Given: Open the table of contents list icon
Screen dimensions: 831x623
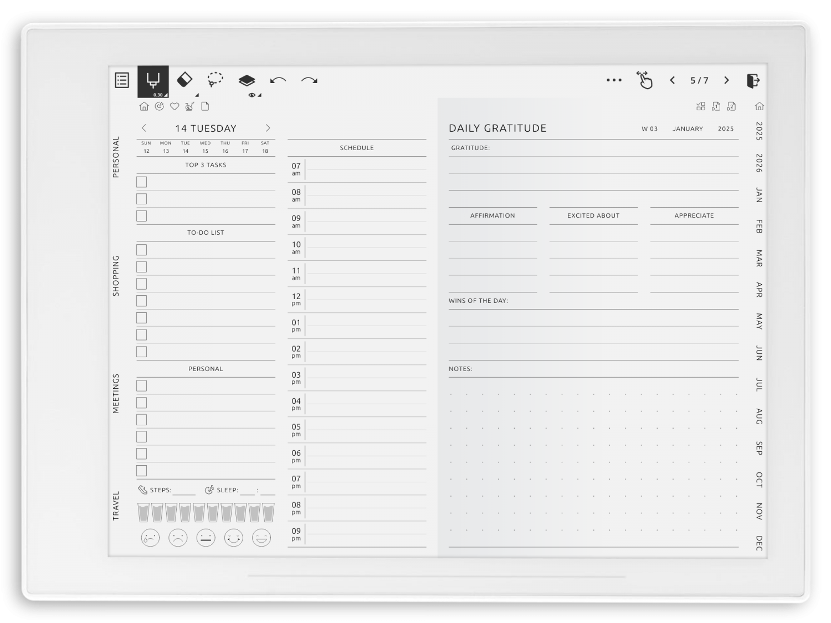Looking at the screenshot, I should coord(122,80).
